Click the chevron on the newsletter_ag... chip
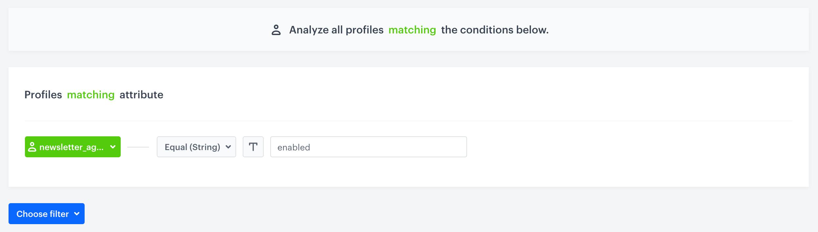This screenshot has width=818, height=232. tap(113, 147)
